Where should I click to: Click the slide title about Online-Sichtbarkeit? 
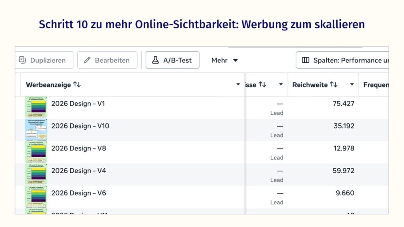coord(202,24)
